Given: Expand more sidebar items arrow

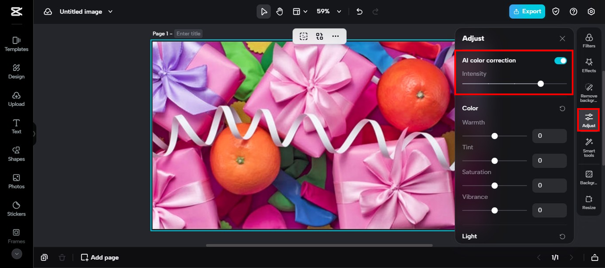Looking at the screenshot, I should coord(17,254).
